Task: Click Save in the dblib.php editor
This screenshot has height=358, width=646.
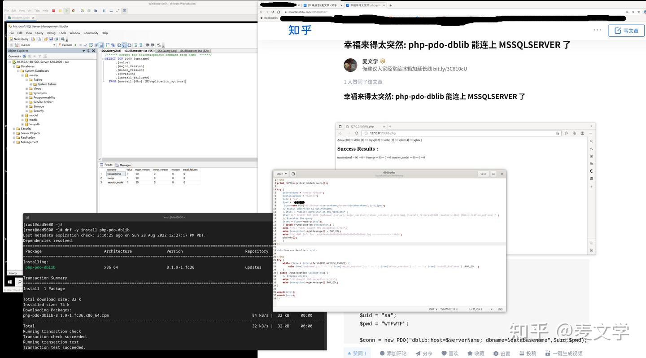Action: coord(483,174)
